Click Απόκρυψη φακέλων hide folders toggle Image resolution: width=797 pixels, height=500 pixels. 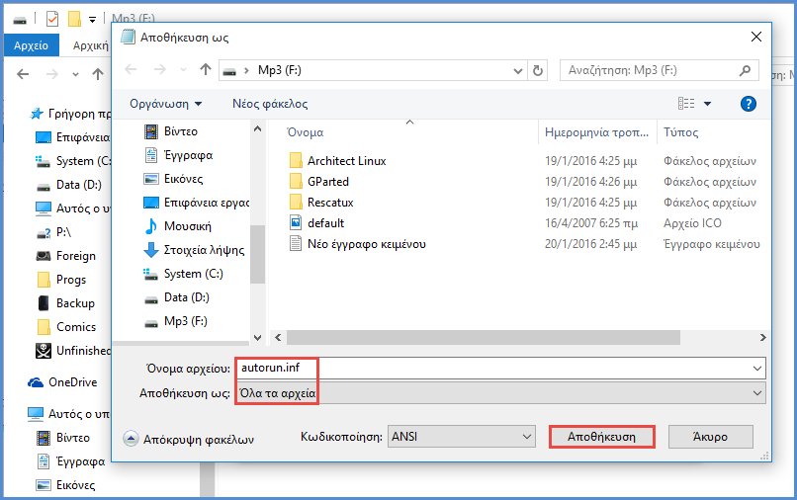pyautogui.click(x=189, y=439)
